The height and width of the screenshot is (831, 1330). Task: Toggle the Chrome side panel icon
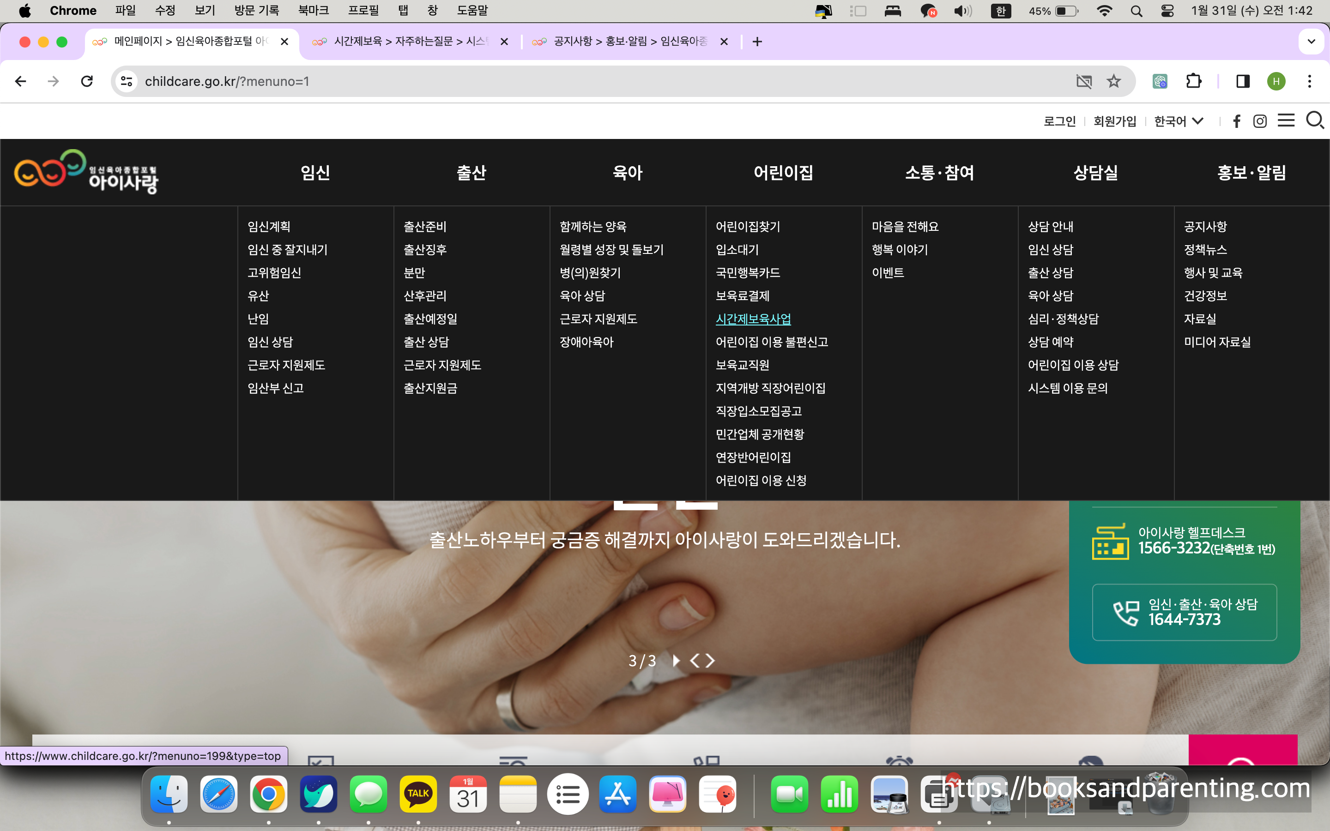(x=1243, y=81)
